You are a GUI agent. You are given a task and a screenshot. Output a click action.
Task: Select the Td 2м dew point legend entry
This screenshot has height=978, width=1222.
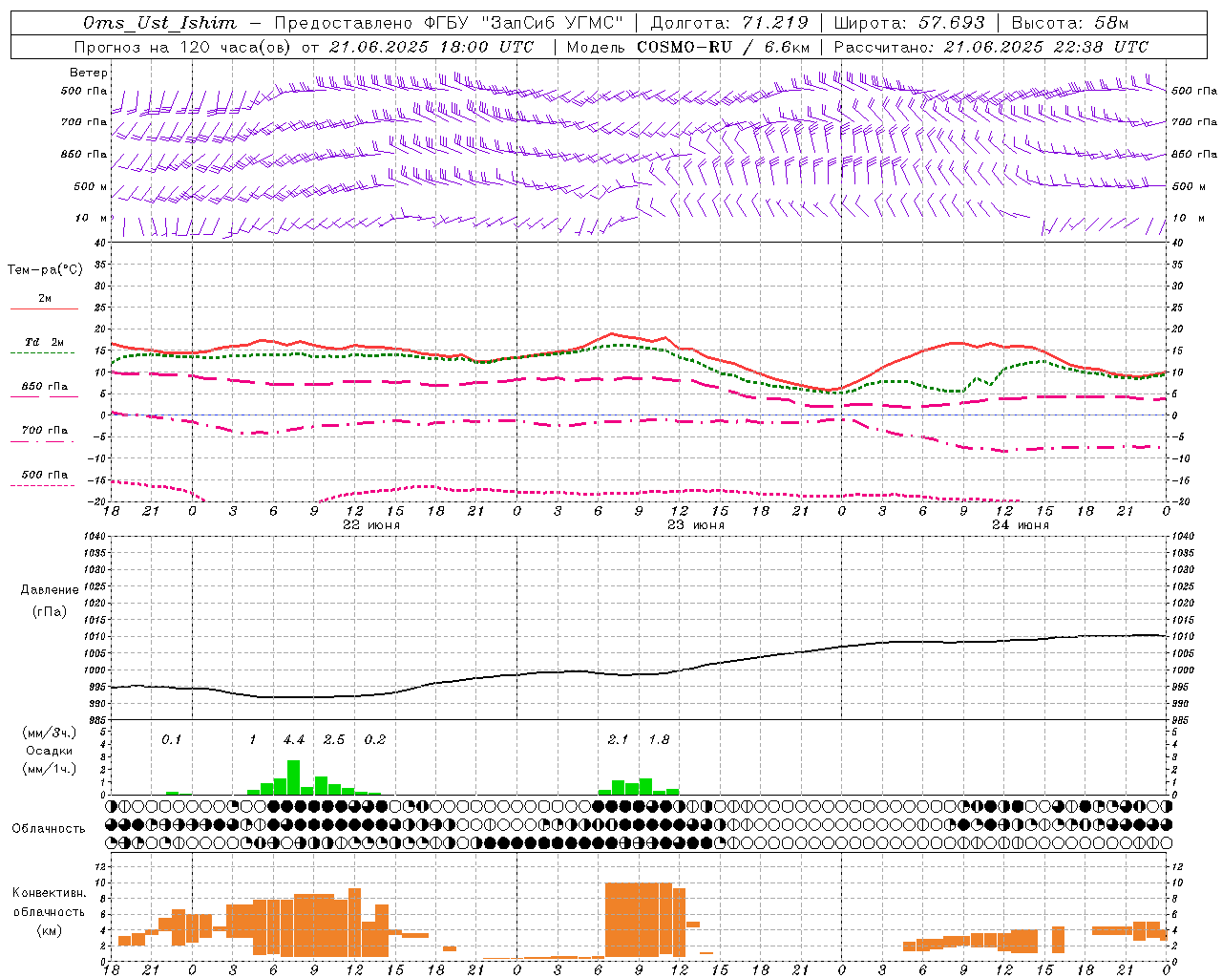point(45,342)
